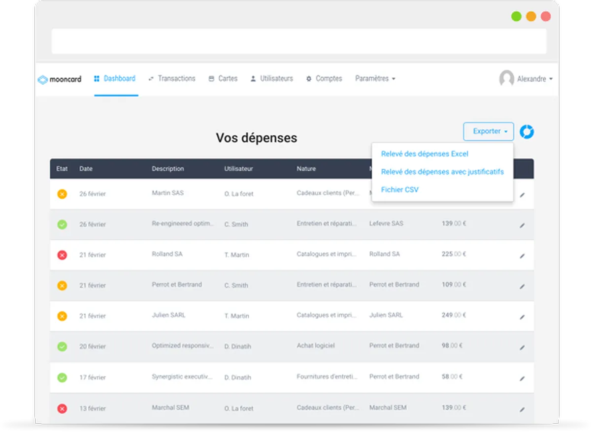Viewport: 591px width, 432px height.
Task: Choose Relevé des dépenses avec justificatifs
Action: 442,172
